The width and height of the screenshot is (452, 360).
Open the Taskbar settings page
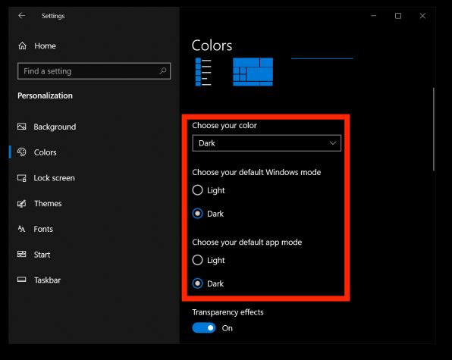47,280
